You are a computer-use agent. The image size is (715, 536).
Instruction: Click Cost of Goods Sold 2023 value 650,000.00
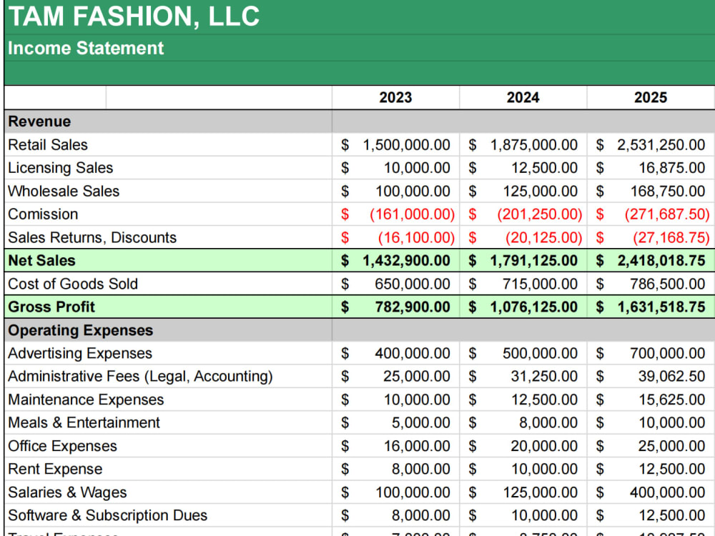coord(413,284)
